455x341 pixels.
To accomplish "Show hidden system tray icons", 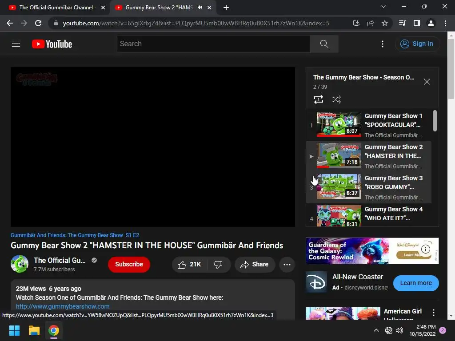I will click(376, 330).
